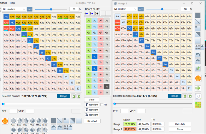The width and height of the screenshot is (206, 134).
Task: Click the empty fourth board card slot
Action: click(x=103, y=14)
